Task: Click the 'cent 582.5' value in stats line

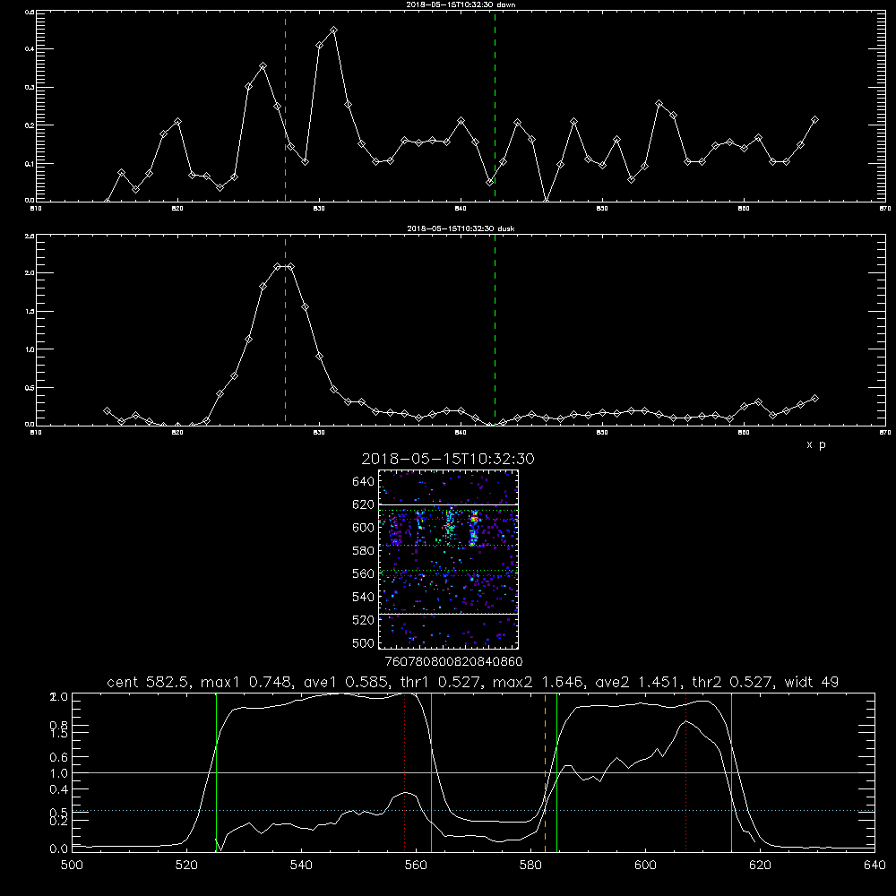Action: tap(149, 682)
